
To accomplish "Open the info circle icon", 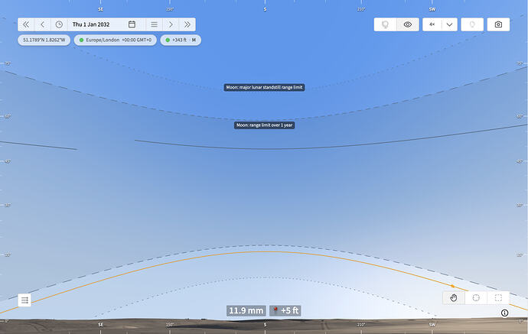I will (x=504, y=313).
